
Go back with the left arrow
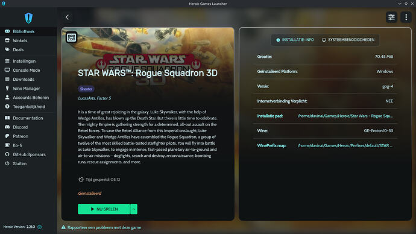(x=67, y=17)
